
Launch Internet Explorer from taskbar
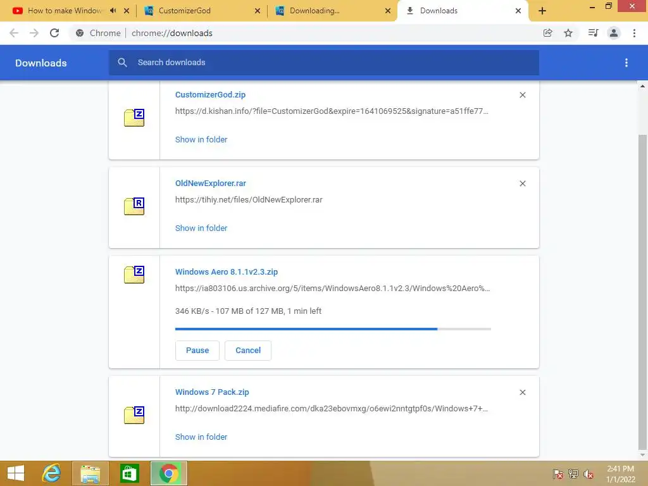52,473
